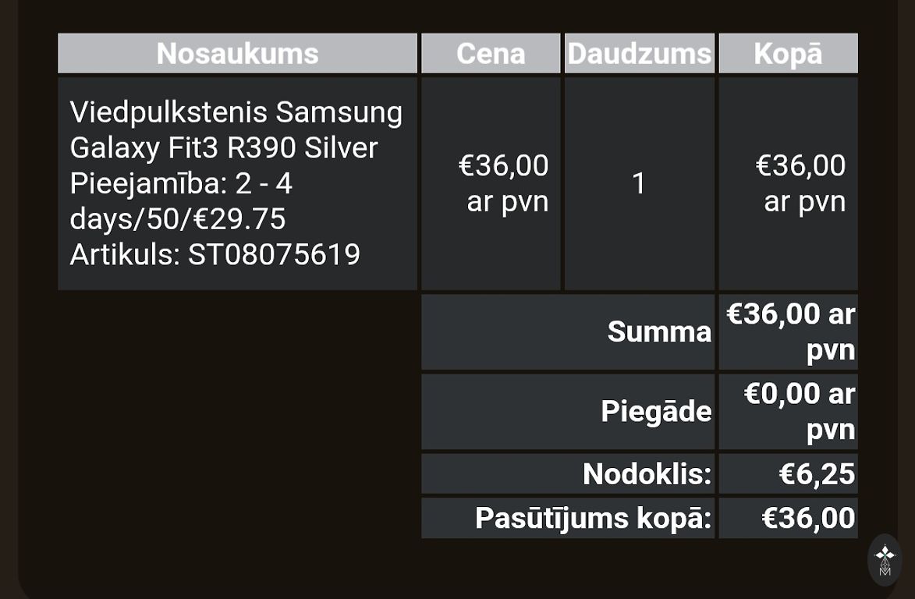Screen dimensions: 915x599
Task: Click the quantity value 1
Action: click(639, 184)
